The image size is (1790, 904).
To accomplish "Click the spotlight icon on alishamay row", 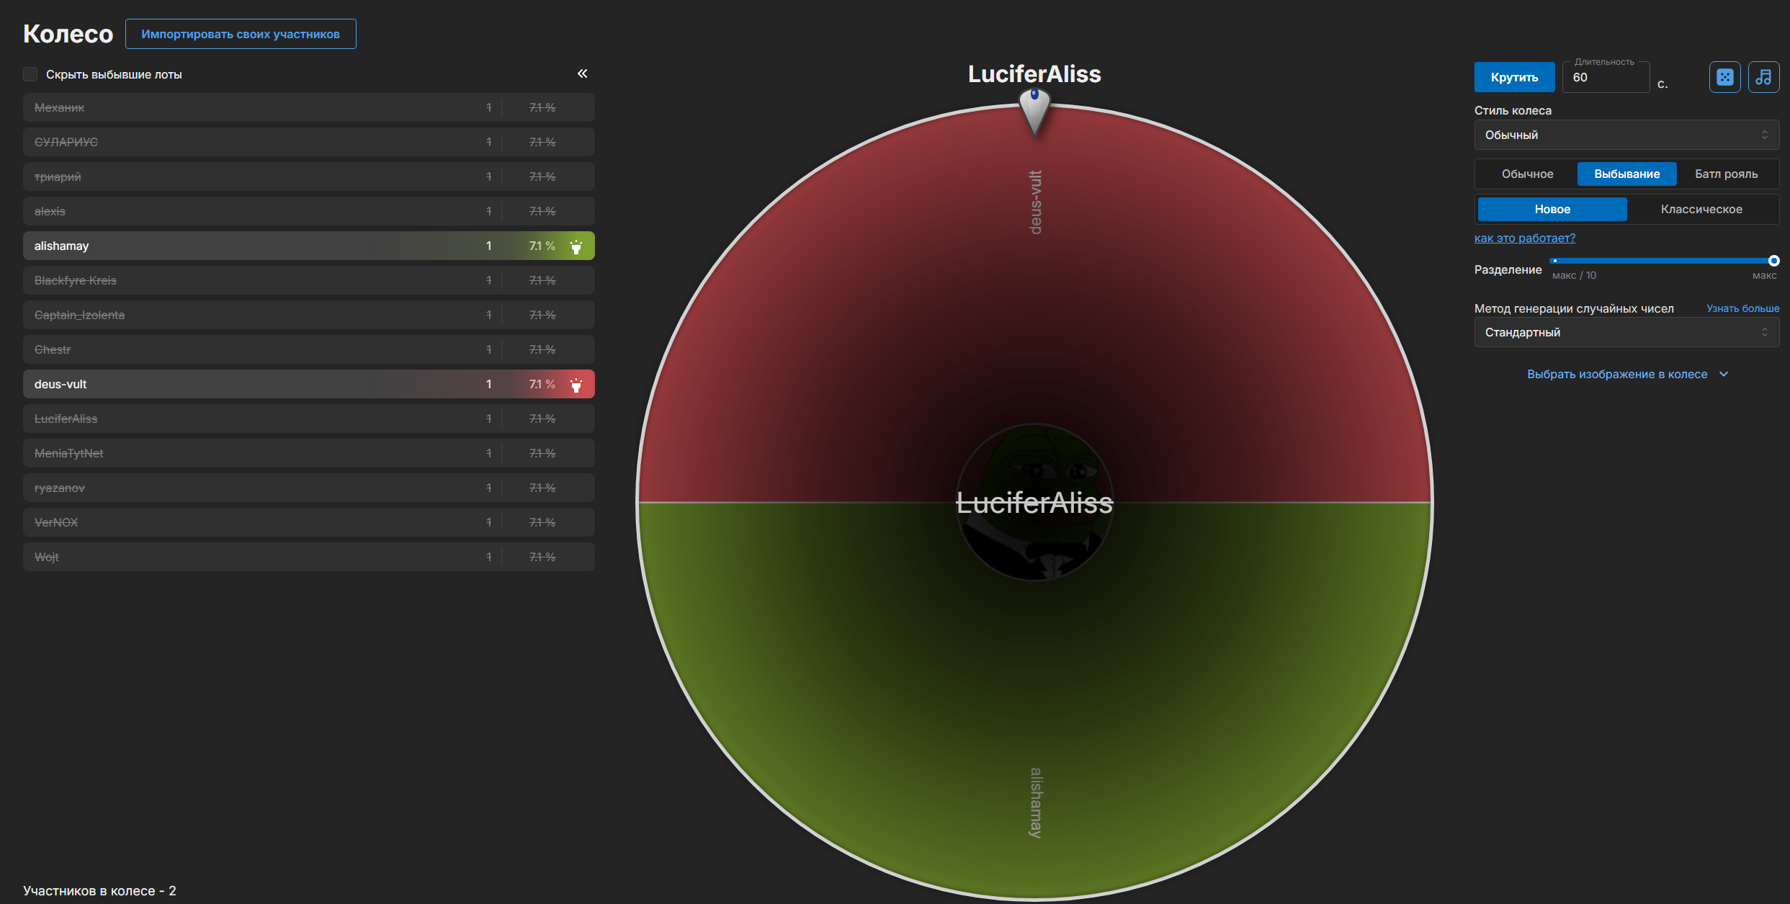I will [x=576, y=246].
